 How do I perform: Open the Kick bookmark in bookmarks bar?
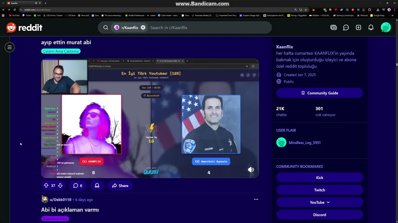click(37, 15)
